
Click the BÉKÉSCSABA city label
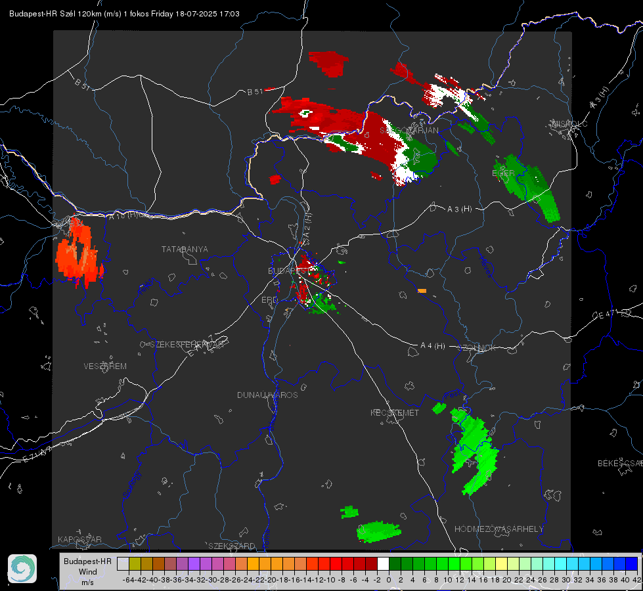coord(620,463)
